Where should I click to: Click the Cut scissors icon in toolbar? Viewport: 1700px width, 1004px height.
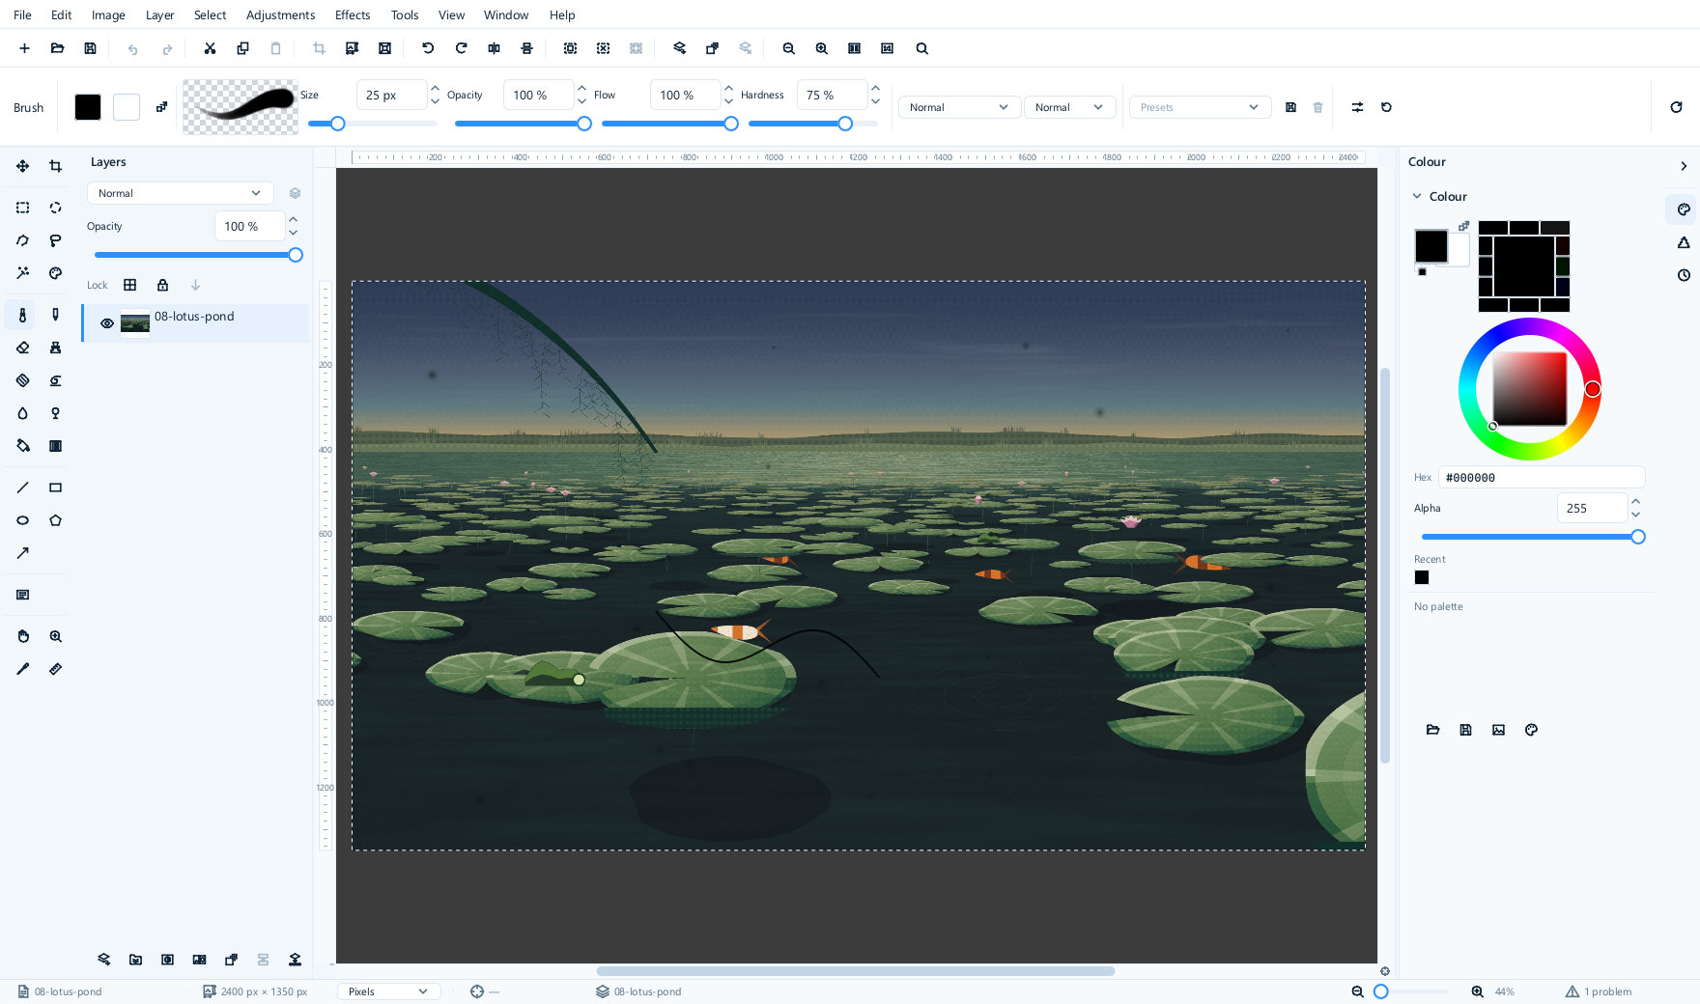(210, 48)
